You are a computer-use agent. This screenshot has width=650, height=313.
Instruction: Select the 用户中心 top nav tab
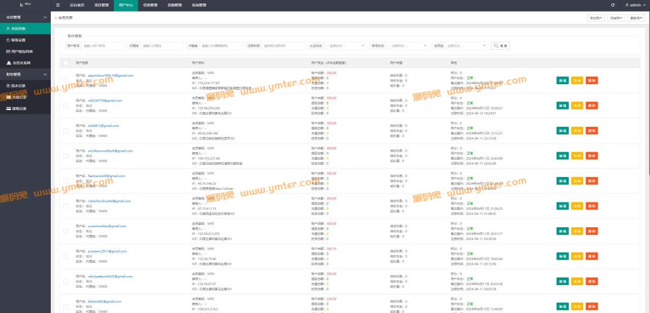126,5
